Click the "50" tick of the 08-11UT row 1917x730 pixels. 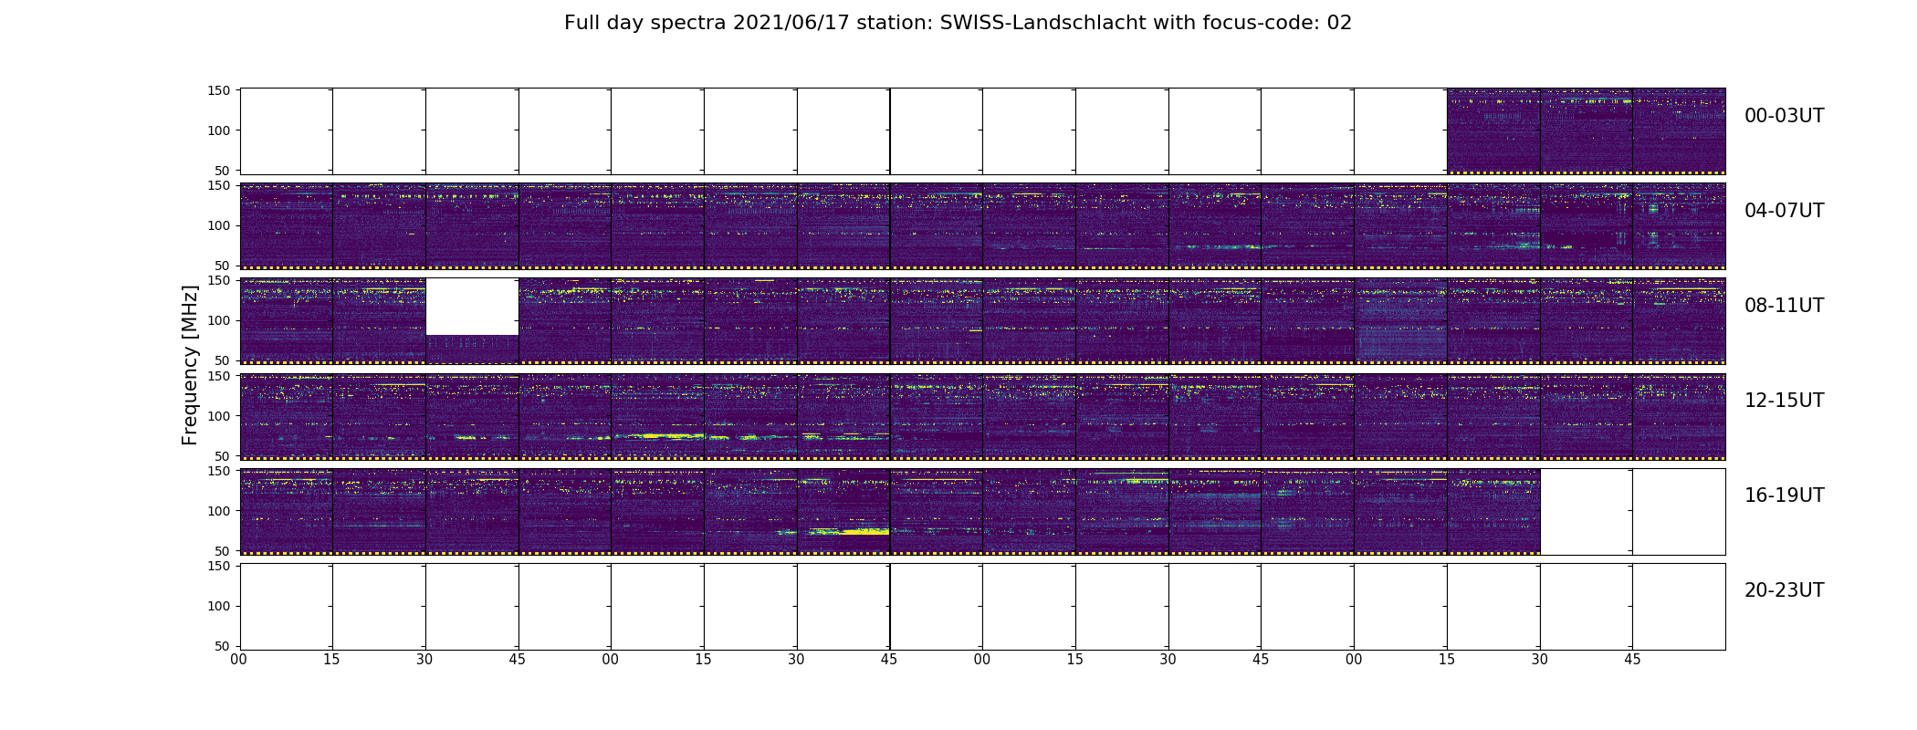coord(224,360)
